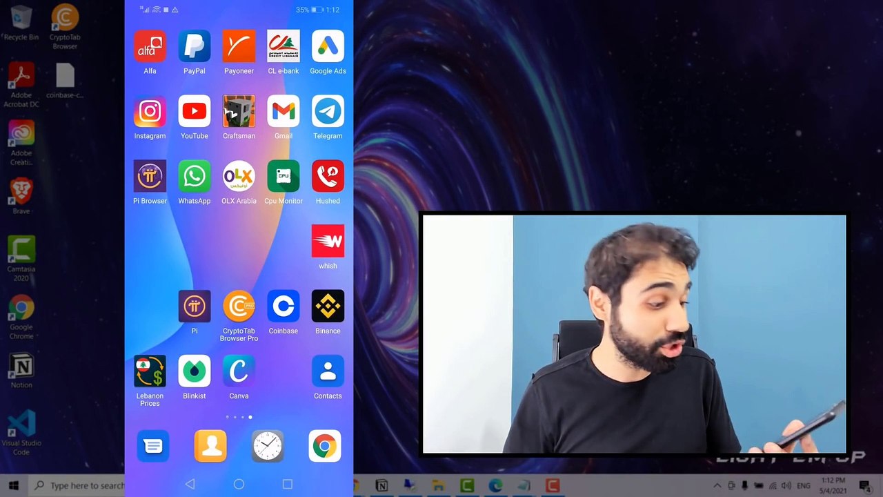The image size is (883, 497).
Task: Show hidden system tray icons
Action: tap(717, 486)
